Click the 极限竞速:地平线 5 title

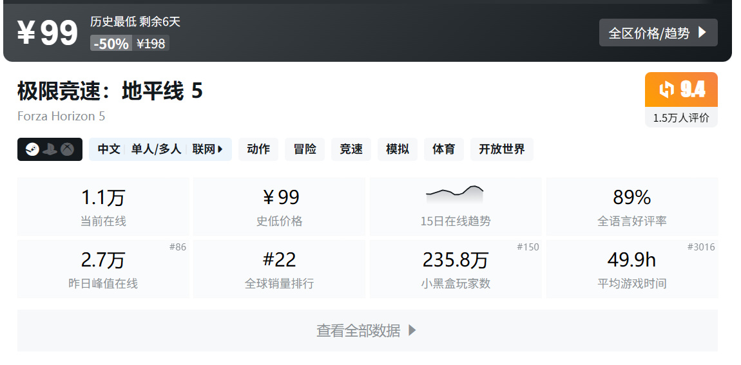point(110,91)
